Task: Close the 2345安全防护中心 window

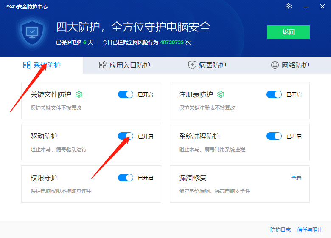Action: tap(323, 6)
